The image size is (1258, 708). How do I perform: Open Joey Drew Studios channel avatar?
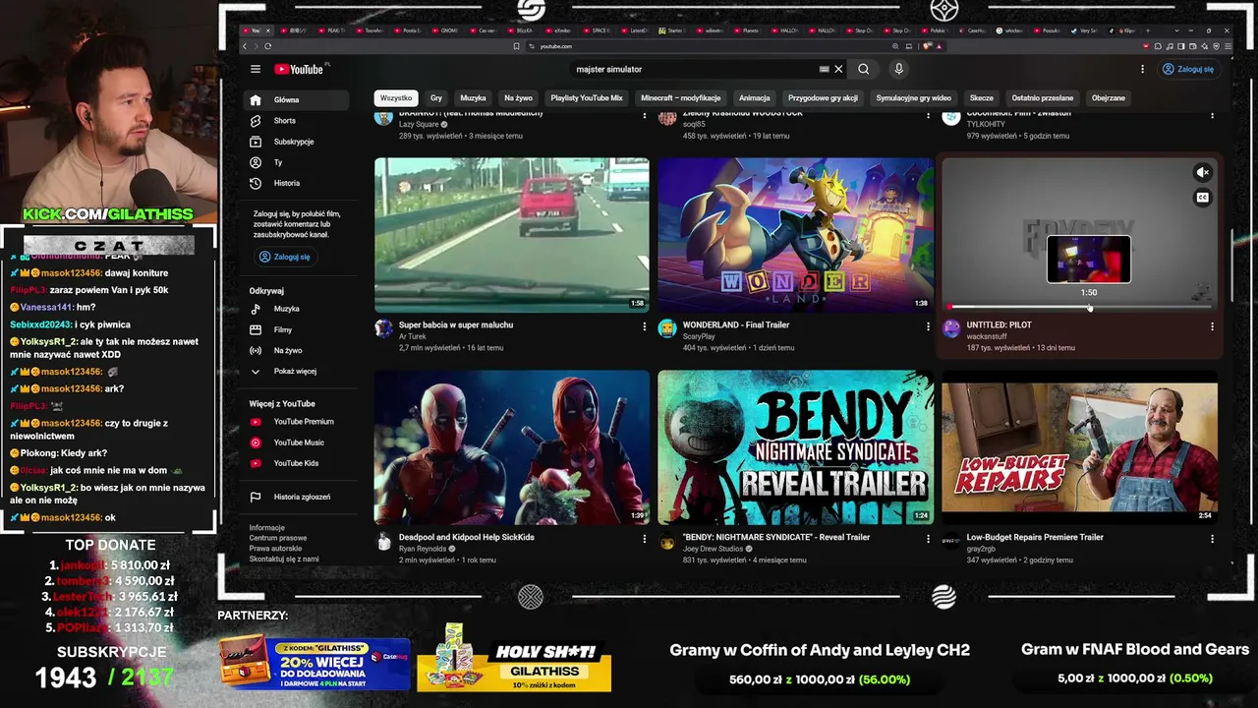tap(667, 541)
